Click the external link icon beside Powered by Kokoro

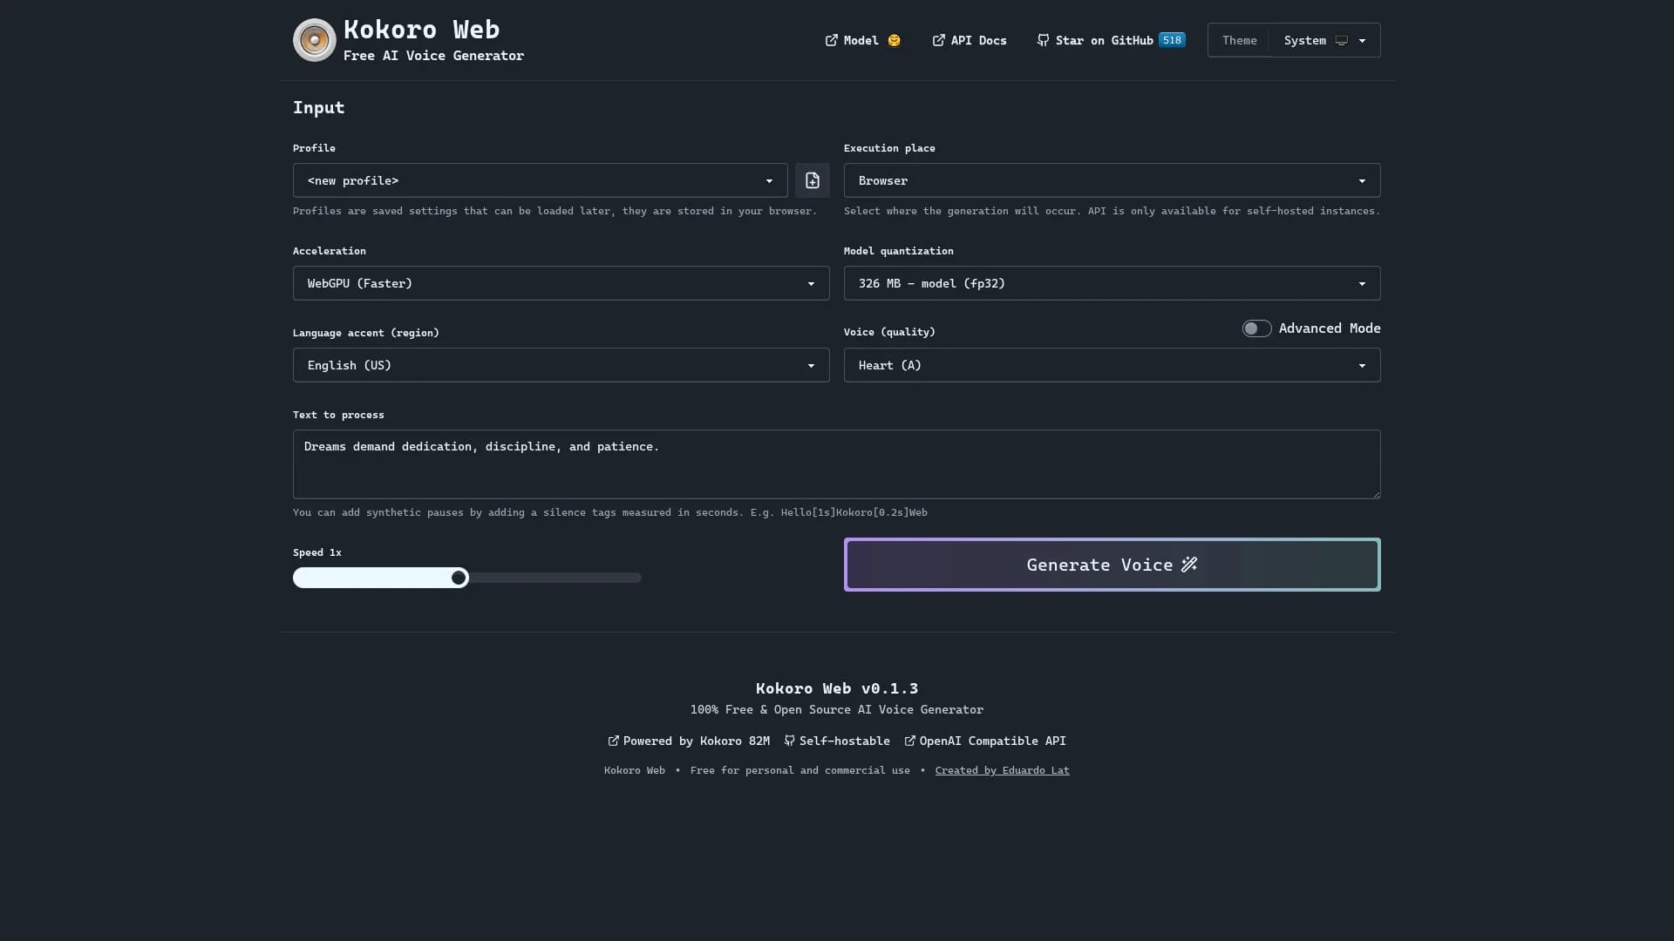613,741
